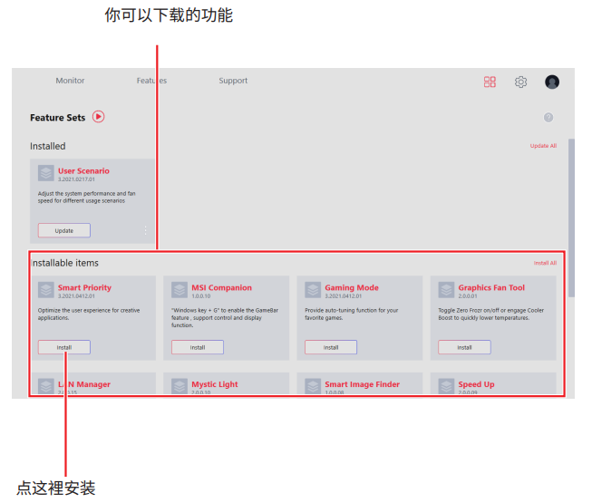The image size is (592, 503).
Task: Install Gaming Mode feature
Action: [x=331, y=347]
